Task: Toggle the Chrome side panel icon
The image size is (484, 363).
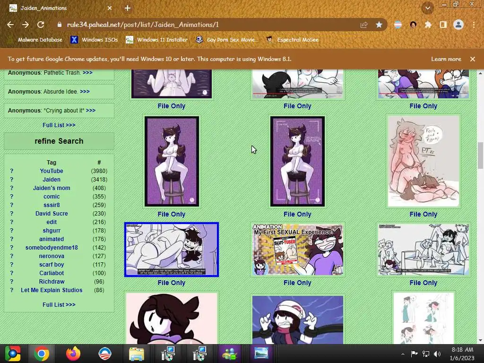Action: [443, 25]
